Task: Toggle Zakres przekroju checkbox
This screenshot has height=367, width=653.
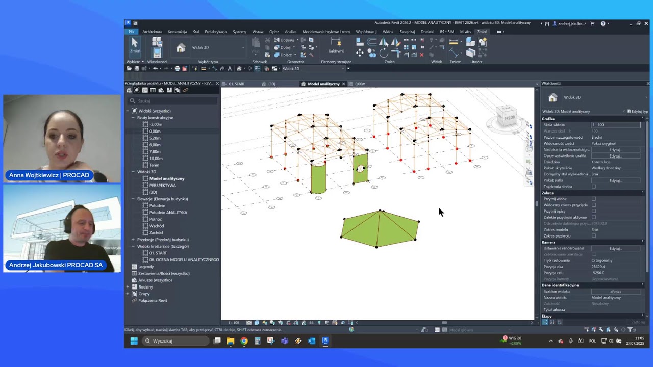Action: coord(594,235)
